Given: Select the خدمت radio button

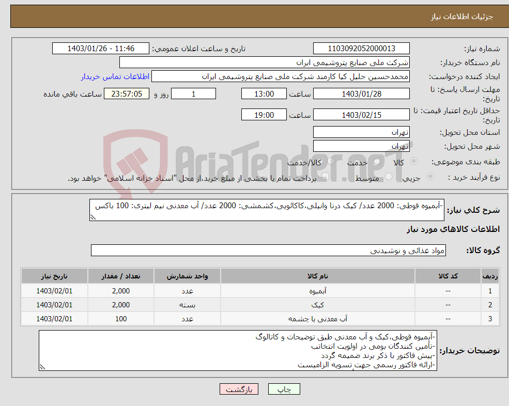Looking at the screenshot, I should tap(377, 161).
